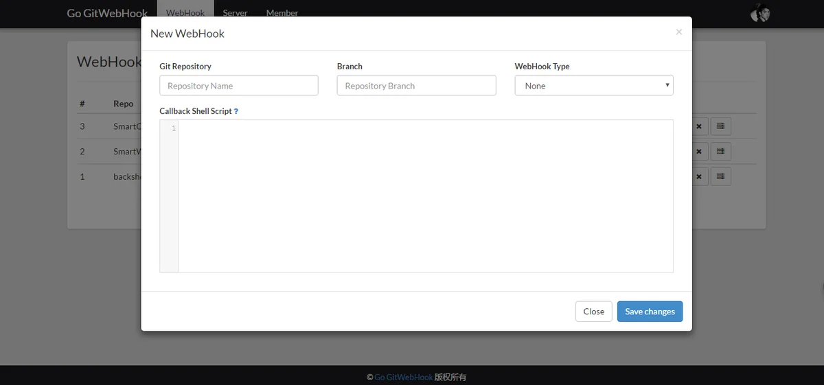
Task: Open the Go GitWebHook footer link
Action: point(403,377)
